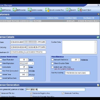This screenshot has height=100, width=100.
Task: Enable the Date Expiration checkbox
Action: (1, 63)
